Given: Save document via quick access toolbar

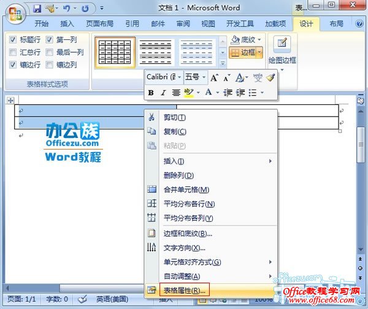Looking at the screenshot, I should pyautogui.click(x=37, y=9).
